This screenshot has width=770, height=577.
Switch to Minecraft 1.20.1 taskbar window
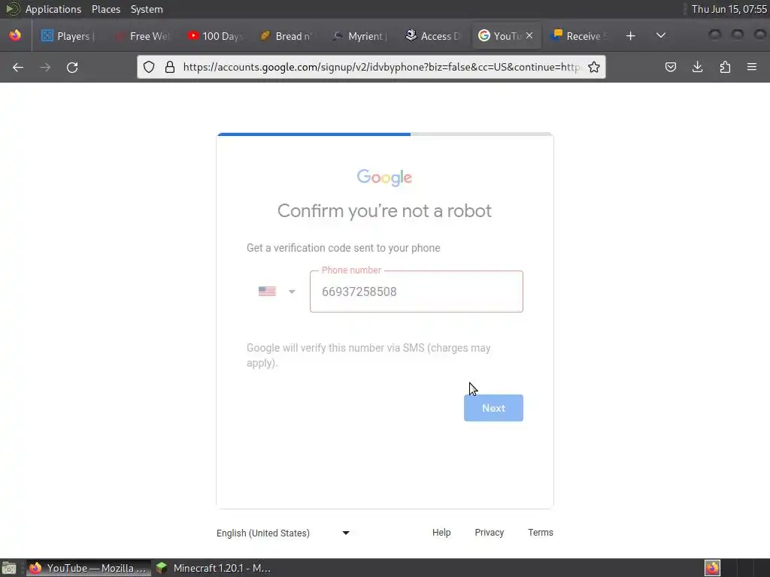[213, 568]
